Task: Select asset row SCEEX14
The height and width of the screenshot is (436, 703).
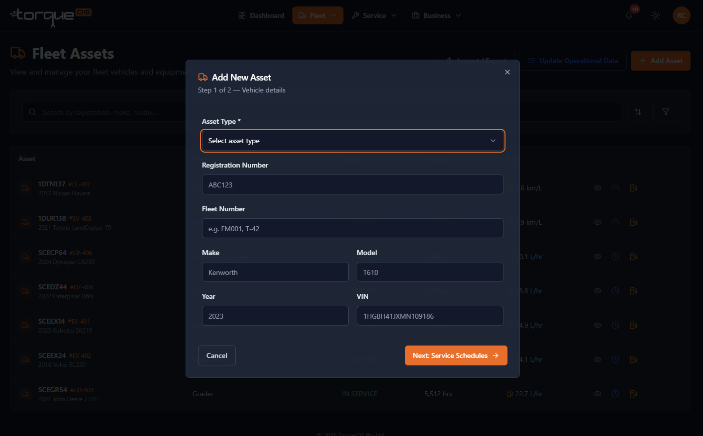Action: pyautogui.click(x=350, y=325)
